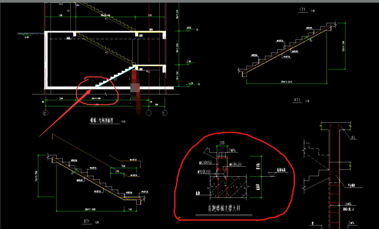The image size is (379, 229).
Task: Click the 'CT1' detail label
Action: (303, 10)
